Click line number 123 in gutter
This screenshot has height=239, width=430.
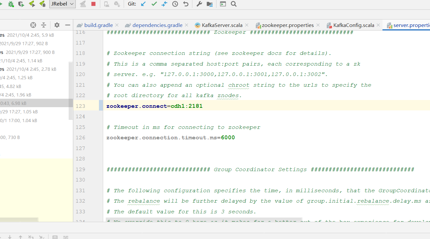pyautogui.click(x=80, y=106)
